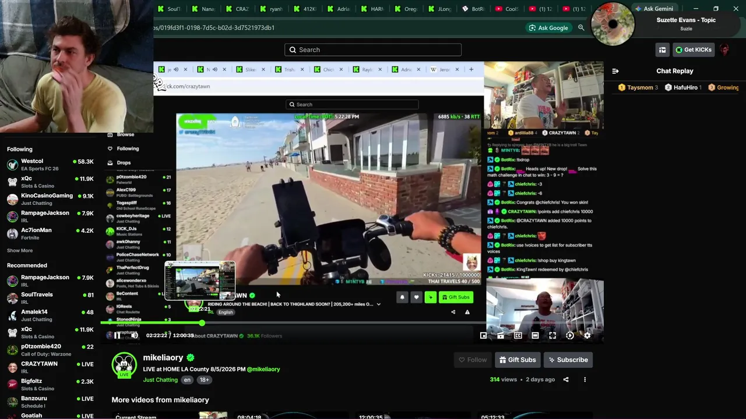Open CRAZYTAWN in Recommended
The width and height of the screenshot is (746, 419).
50,367
